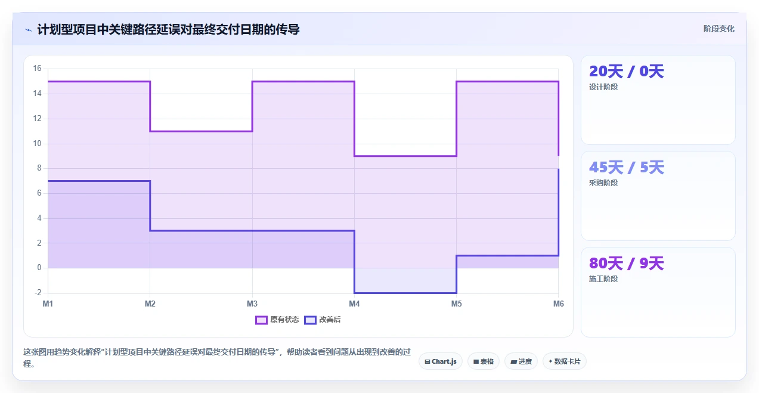The height and width of the screenshot is (393, 759).
Task: Click the M6 x-axis label
Action: (558, 304)
